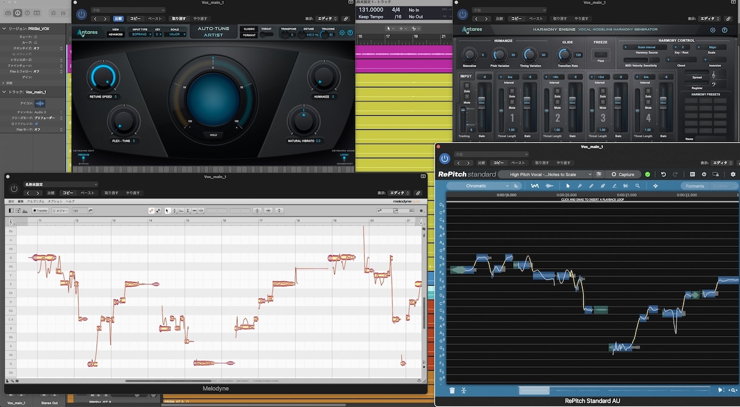Open Auto-Tune help question icon
The height and width of the screenshot is (407, 740).
pyautogui.click(x=350, y=32)
